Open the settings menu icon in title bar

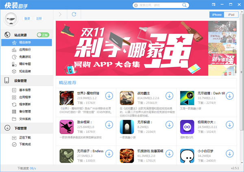(213, 4)
